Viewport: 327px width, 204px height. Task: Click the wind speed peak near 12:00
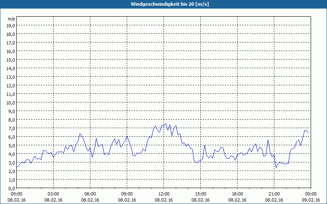(166, 124)
